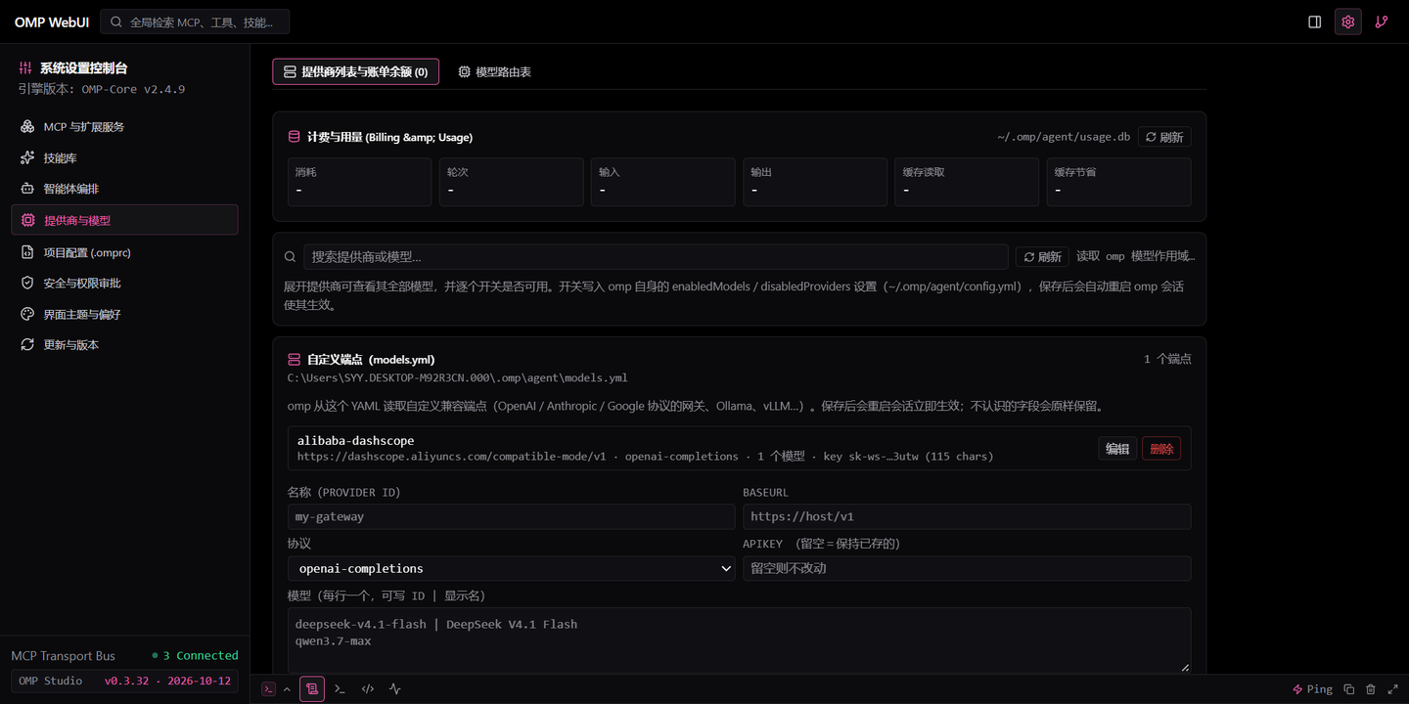Click the '1 个端点' count label
The image size is (1409, 704).
1167,359
